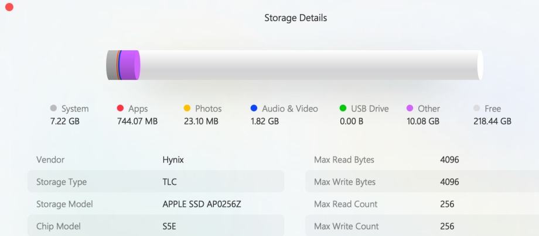
Task: Click the blue Audio & Video dot
Action: point(254,108)
